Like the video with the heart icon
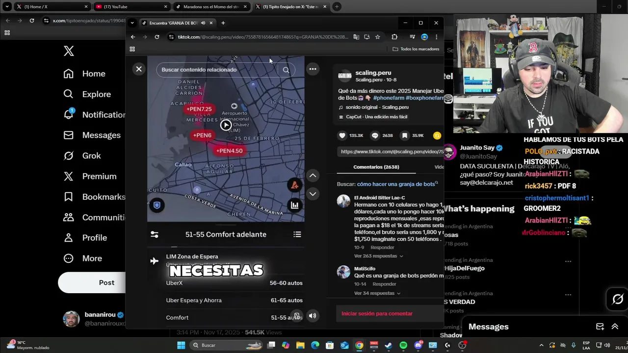 (x=342, y=135)
